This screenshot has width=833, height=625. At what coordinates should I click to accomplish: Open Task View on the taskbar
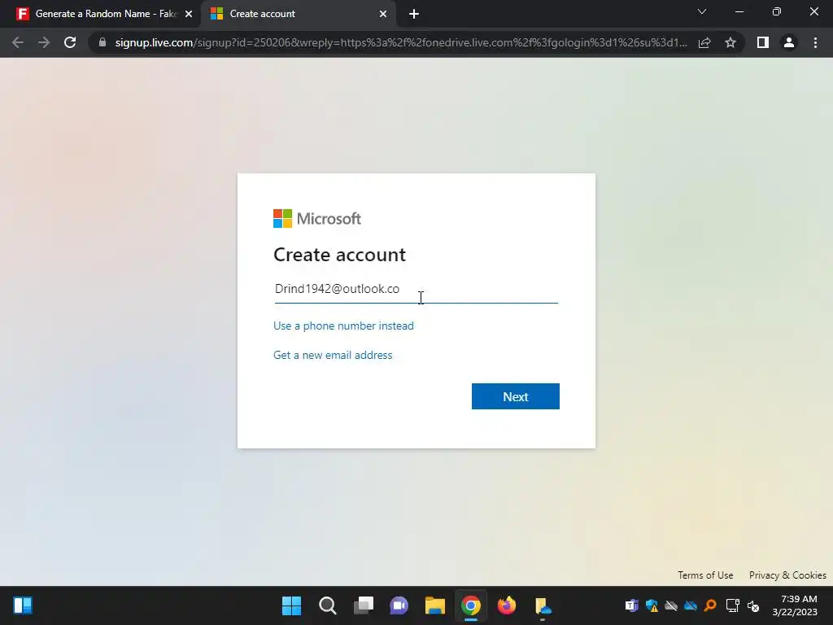pyautogui.click(x=364, y=605)
